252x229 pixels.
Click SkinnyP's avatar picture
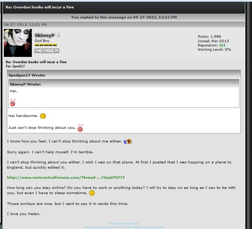click(x=18, y=43)
